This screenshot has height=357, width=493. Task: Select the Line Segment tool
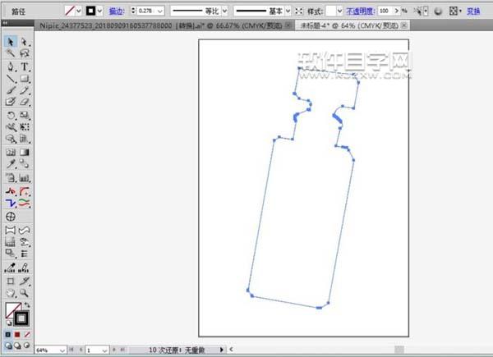tap(11, 79)
